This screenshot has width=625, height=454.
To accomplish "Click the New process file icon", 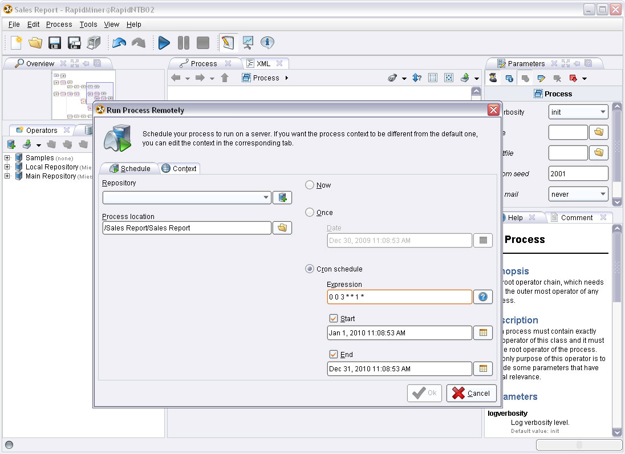I will [x=17, y=43].
